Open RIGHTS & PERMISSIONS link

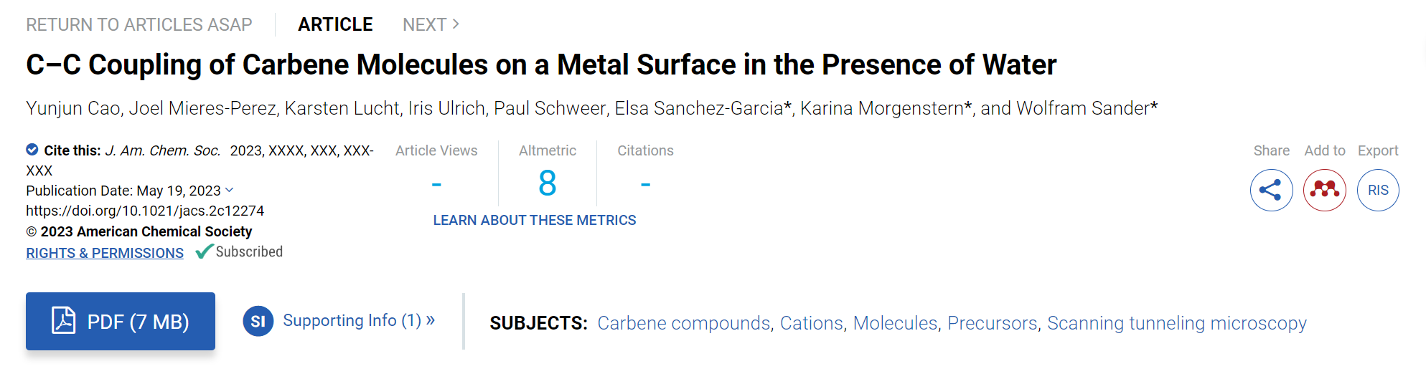click(105, 253)
